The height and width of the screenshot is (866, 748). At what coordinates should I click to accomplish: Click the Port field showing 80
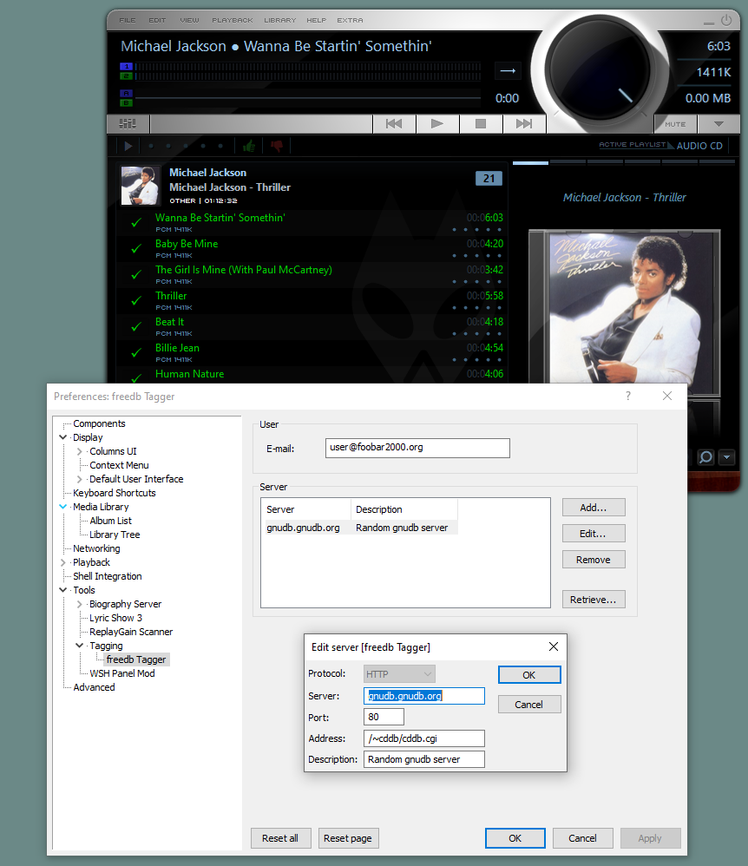384,717
